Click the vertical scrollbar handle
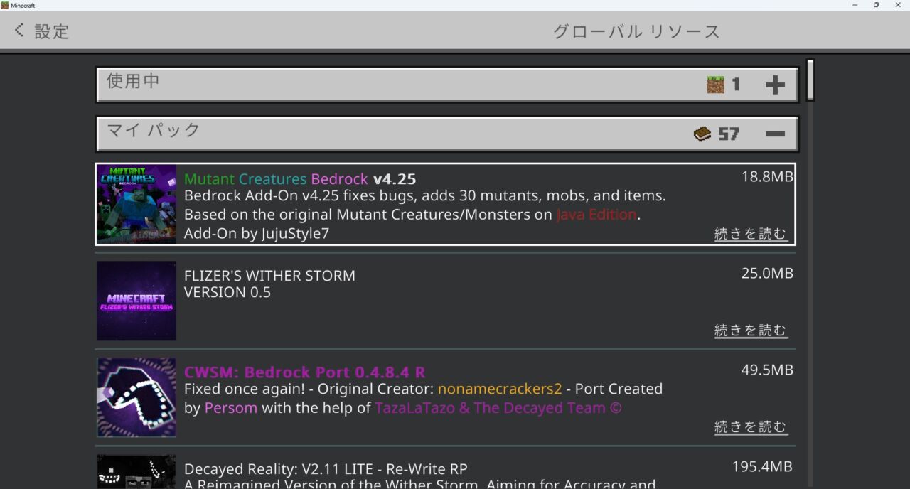Screen dimensions: 910x489 pyautogui.click(x=810, y=80)
